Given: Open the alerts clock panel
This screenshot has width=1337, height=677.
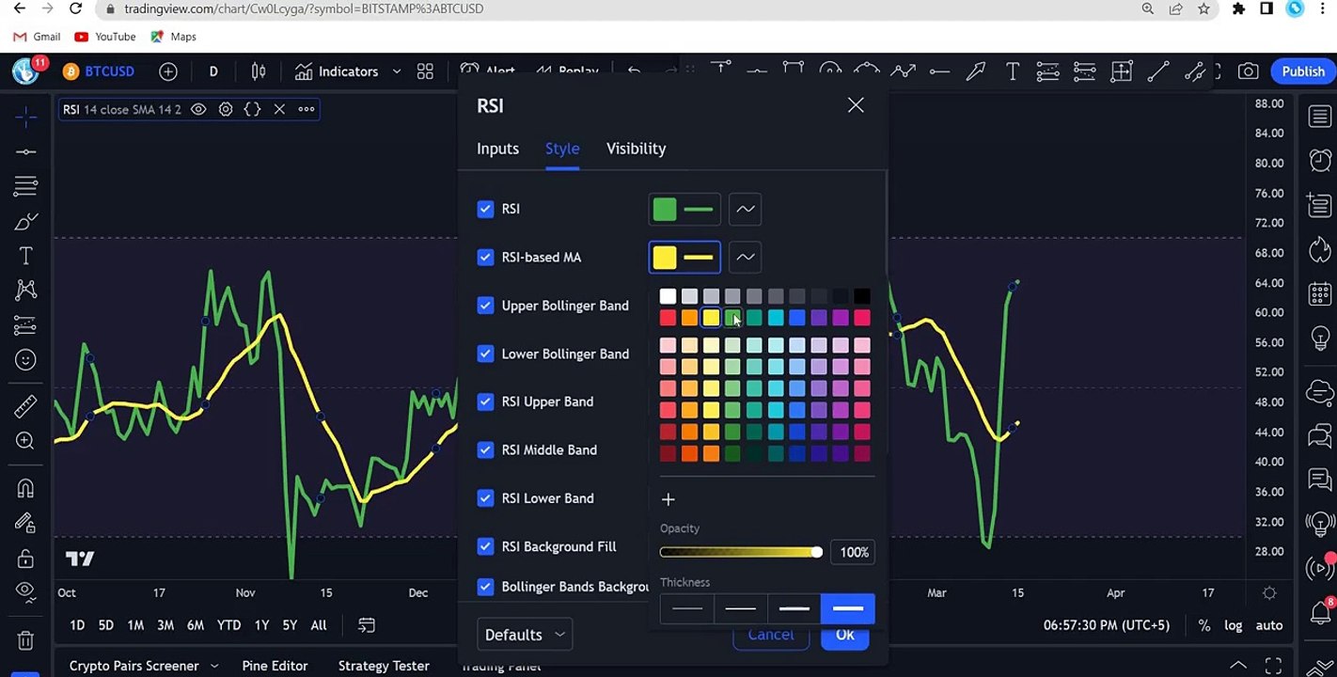Looking at the screenshot, I should 1320,160.
